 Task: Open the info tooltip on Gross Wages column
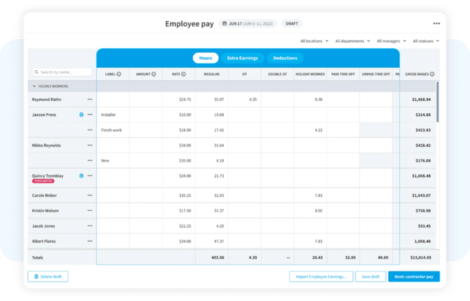tap(432, 74)
